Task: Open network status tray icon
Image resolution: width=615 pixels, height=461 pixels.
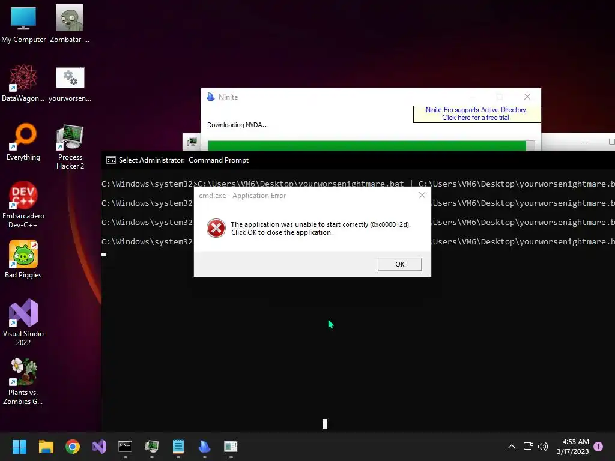Action: [x=528, y=447]
